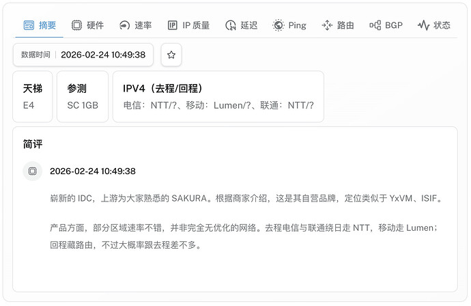
Task: Switch to the IP 质量 tab
Action: click(188, 25)
